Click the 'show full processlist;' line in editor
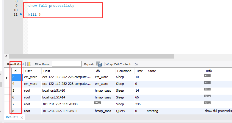232x123 pixels. click(51, 6)
